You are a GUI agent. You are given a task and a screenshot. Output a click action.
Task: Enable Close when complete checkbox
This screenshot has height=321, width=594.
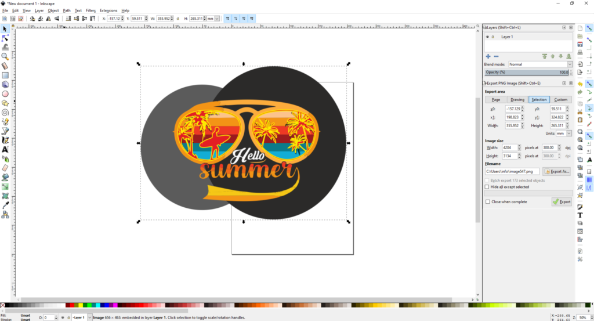click(x=487, y=201)
